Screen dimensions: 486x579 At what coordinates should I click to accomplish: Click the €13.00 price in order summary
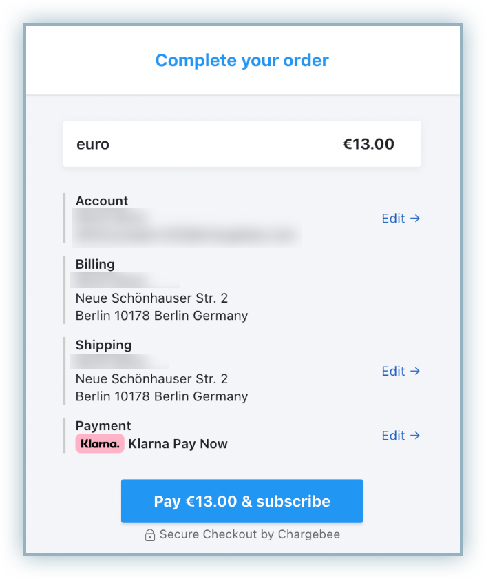pos(368,144)
